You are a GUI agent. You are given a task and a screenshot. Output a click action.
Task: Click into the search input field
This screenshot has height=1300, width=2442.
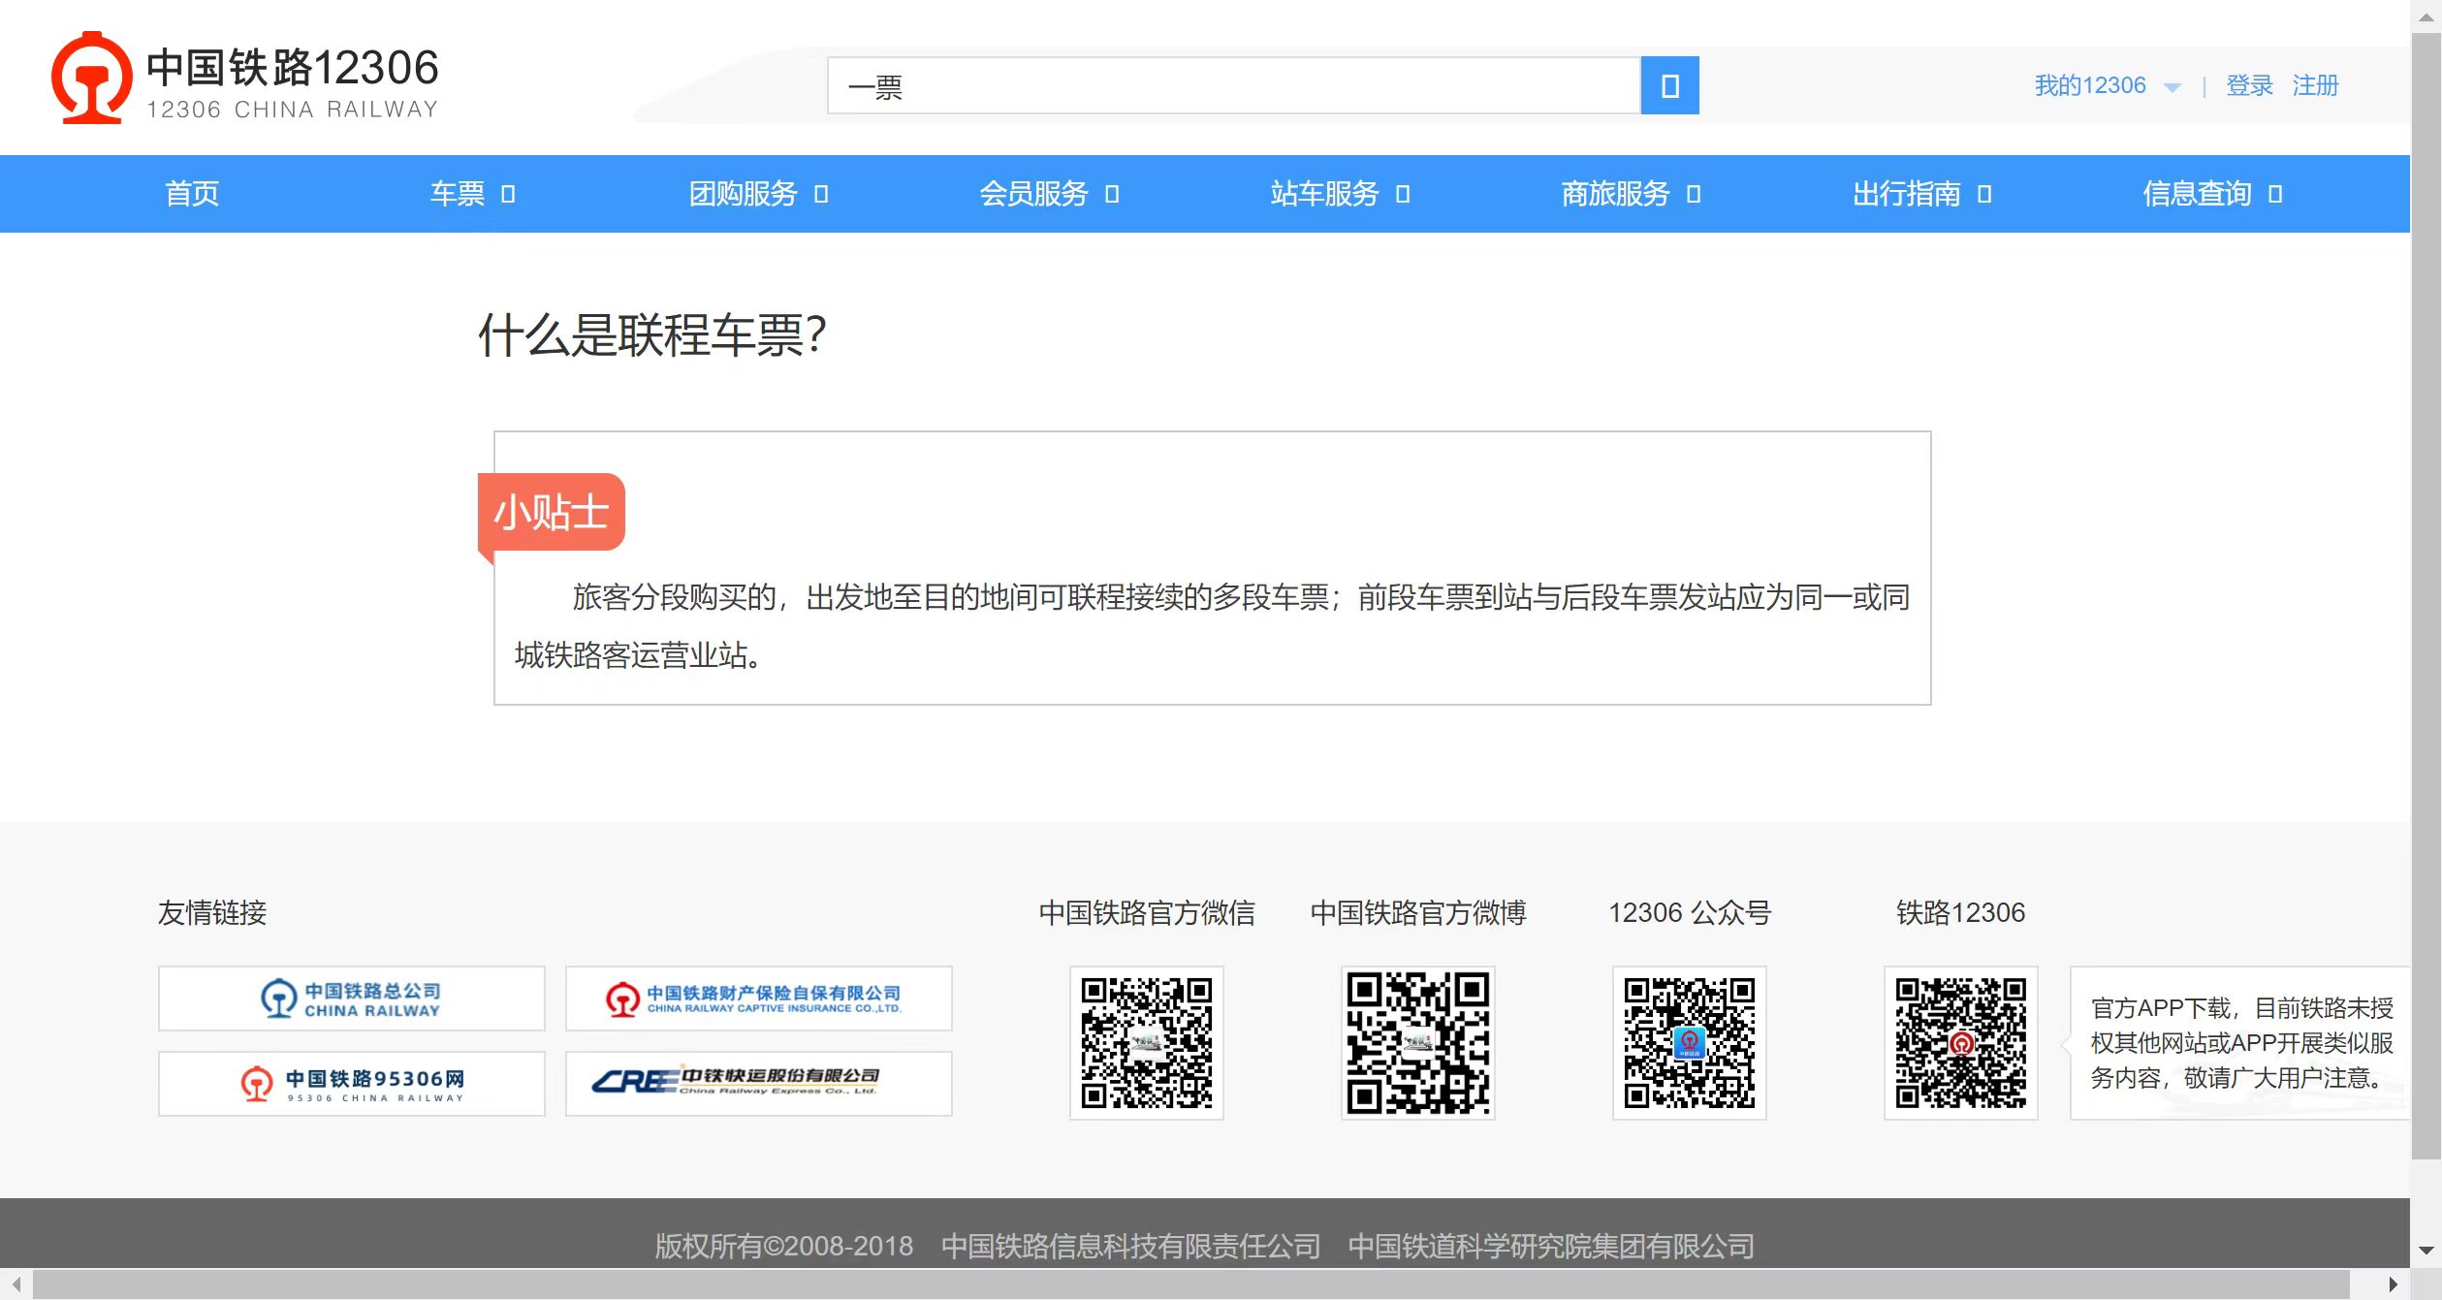click(x=1233, y=86)
